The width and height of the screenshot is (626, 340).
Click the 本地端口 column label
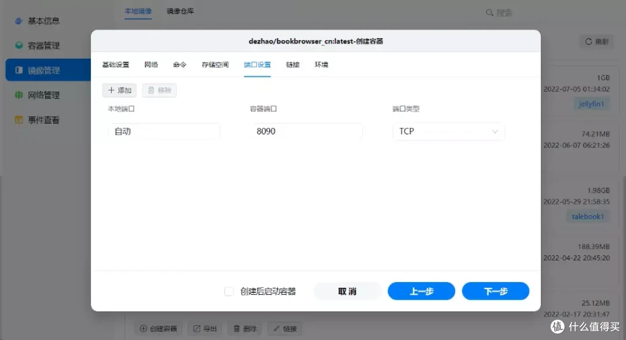(121, 108)
